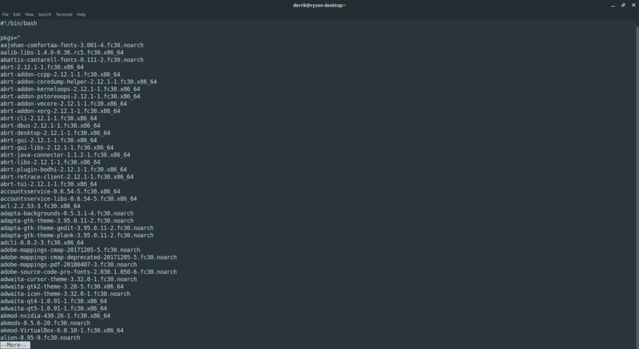Click the abrt-java-connector package line
639x349 pixels.
[65, 155]
